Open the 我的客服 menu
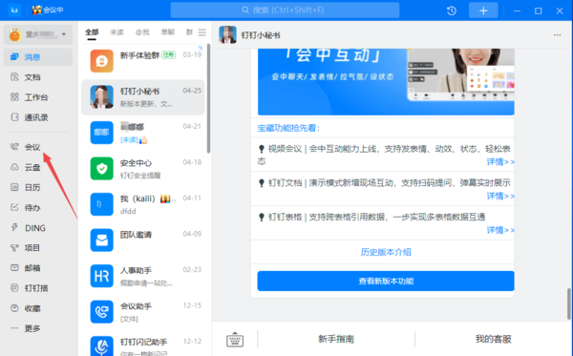This screenshot has width=573, height=356. (x=493, y=339)
